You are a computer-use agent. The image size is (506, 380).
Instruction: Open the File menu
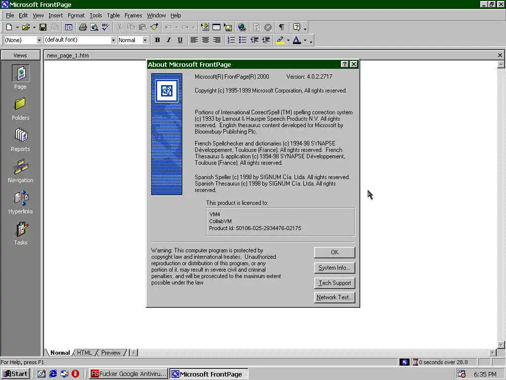pyautogui.click(x=10, y=15)
